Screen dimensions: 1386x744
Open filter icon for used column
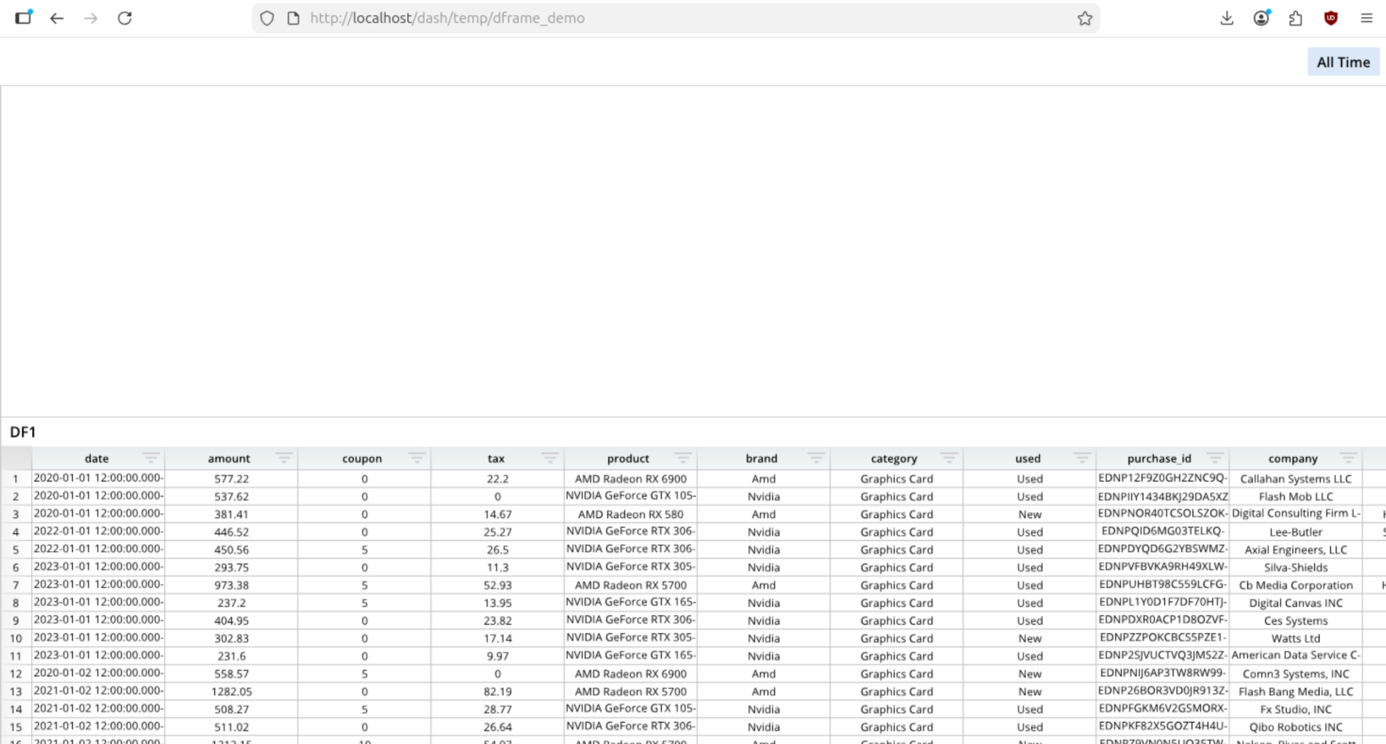coord(1082,458)
